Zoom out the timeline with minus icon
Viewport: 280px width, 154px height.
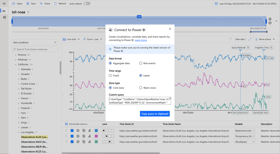coord(270,23)
